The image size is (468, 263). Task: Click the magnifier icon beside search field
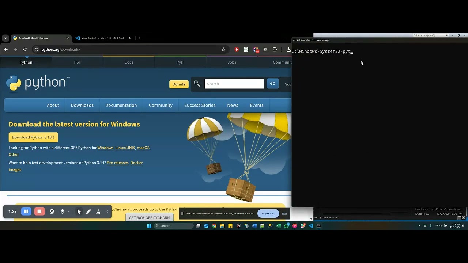tap(197, 84)
